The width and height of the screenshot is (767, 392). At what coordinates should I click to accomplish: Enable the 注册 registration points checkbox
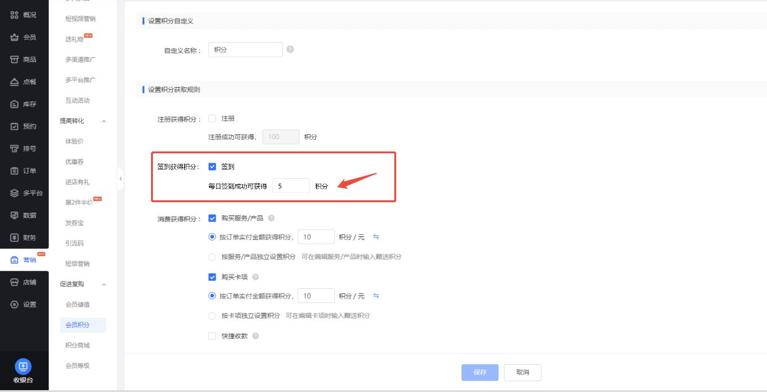pos(212,117)
